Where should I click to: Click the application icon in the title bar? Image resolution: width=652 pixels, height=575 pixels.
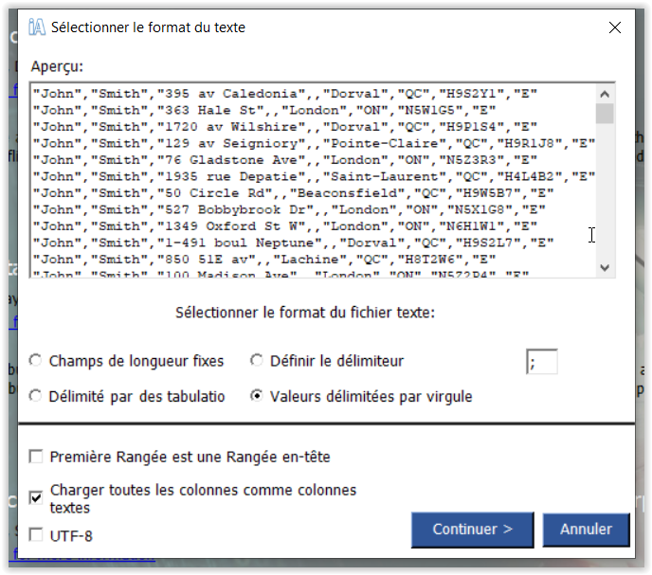(x=37, y=27)
